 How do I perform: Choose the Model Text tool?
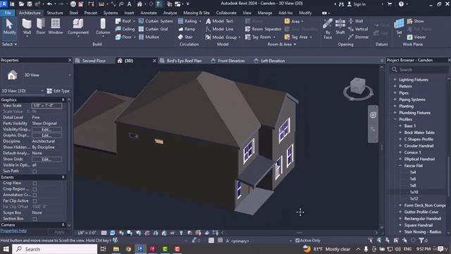click(x=219, y=21)
